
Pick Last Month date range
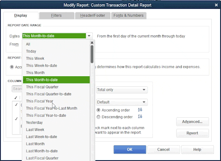(56, 144)
